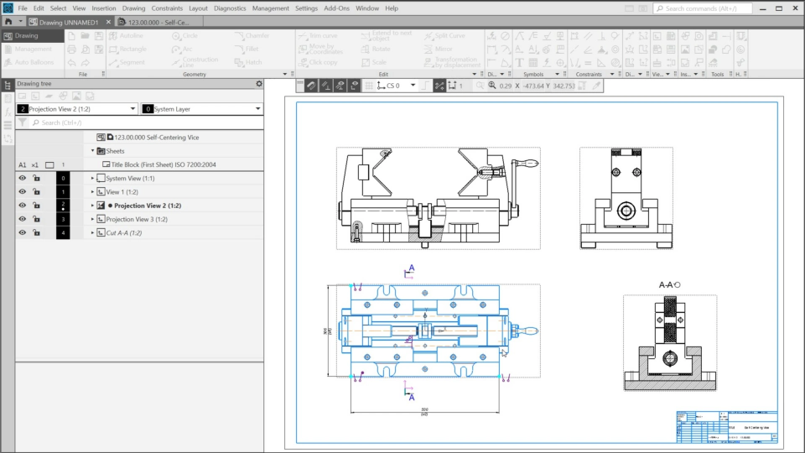Click the home icon tab

click(x=8, y=22)
